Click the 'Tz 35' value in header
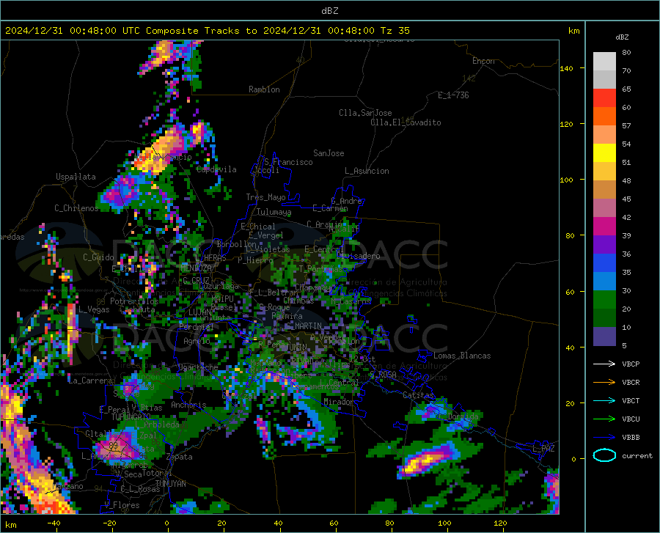660x533 pixels. [395, 31]
